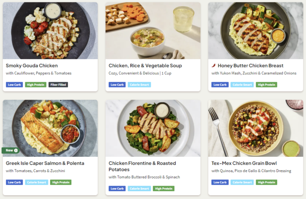Open the Greek Isle Caper Salmon photo

point(50,127)
